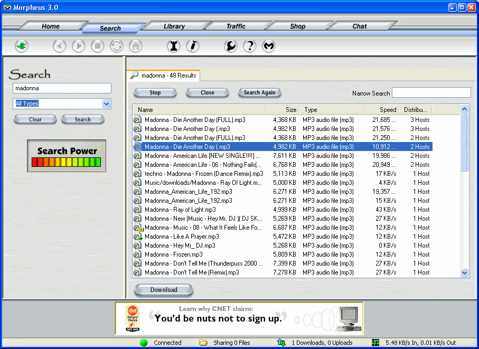Click the square stop toolbar icon
This screenshot has width=479, height=349.
[x=98, y=46]
